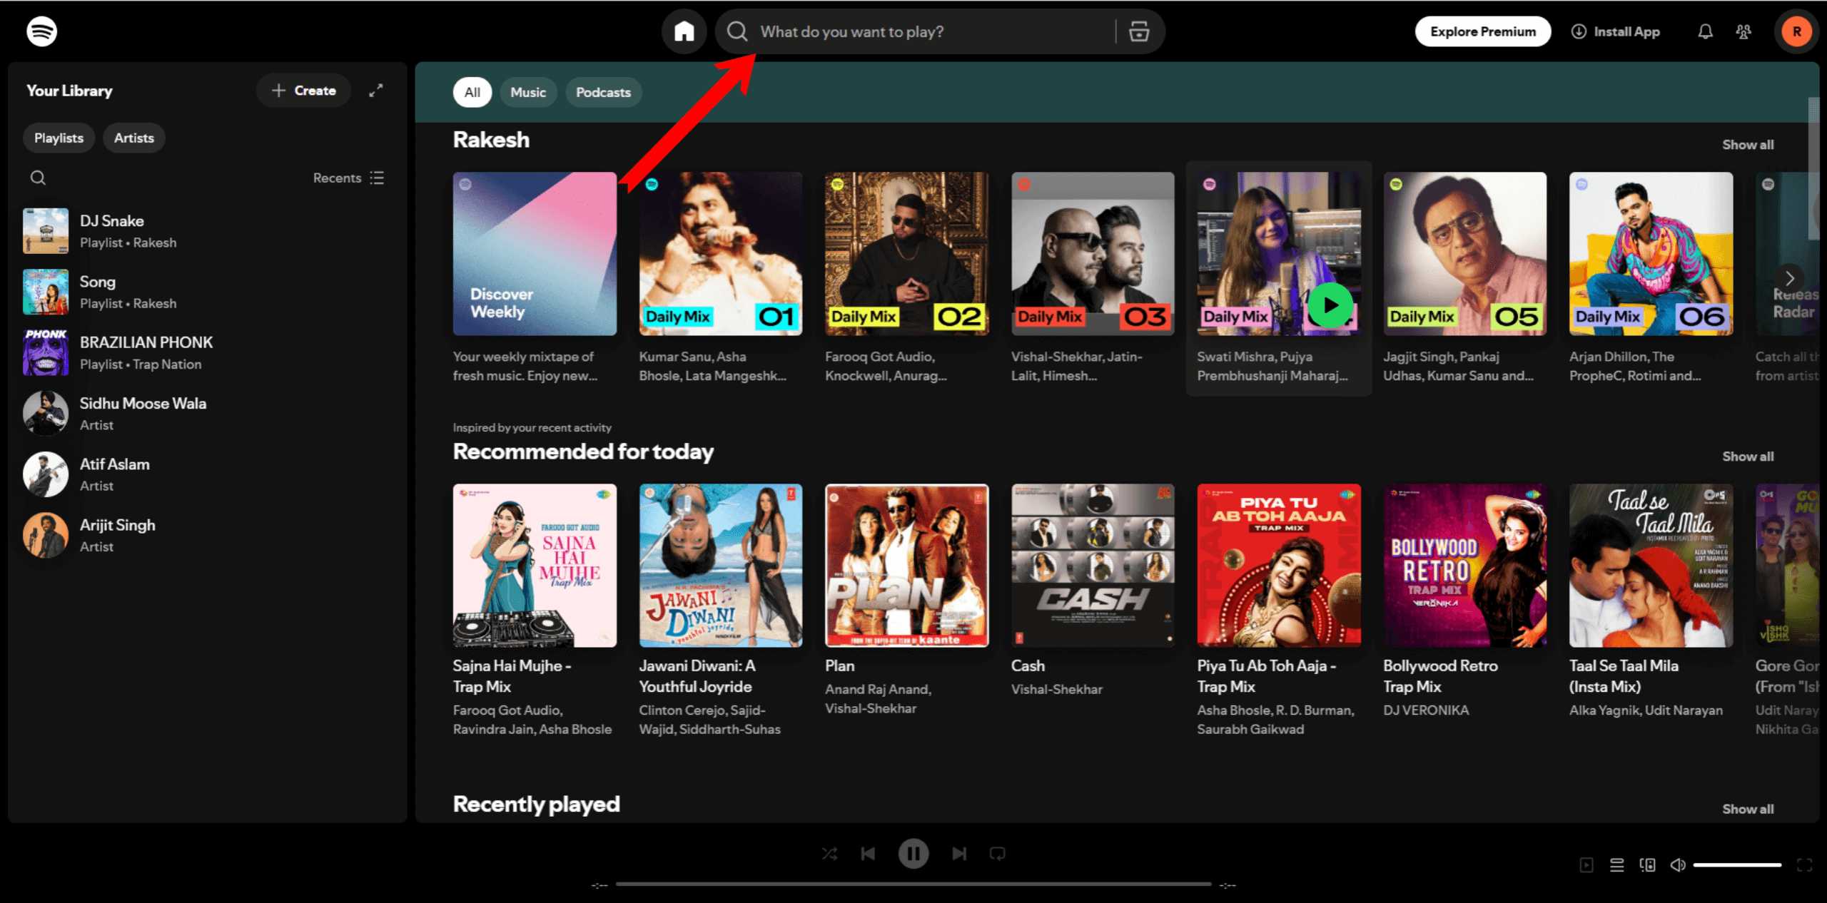The width and height of the screenshot is (1827, 903).
Task: Filter library by Artists chip
Action: pyautogui.click(x=134, y=138)
